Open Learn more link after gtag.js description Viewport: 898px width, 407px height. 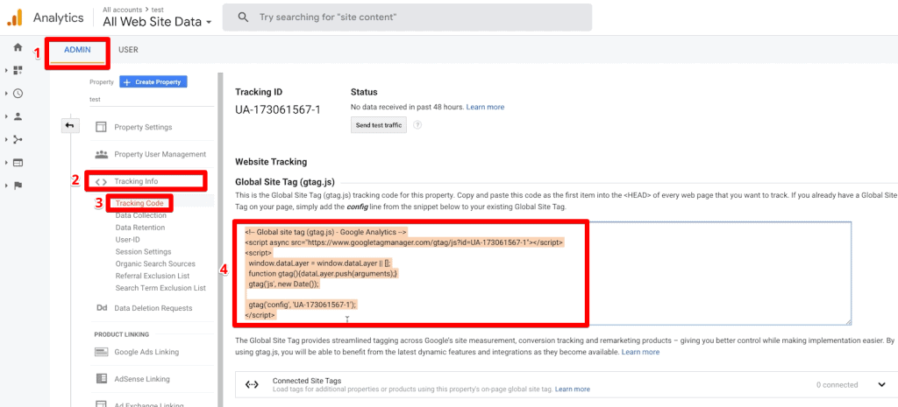click(640, 352)
